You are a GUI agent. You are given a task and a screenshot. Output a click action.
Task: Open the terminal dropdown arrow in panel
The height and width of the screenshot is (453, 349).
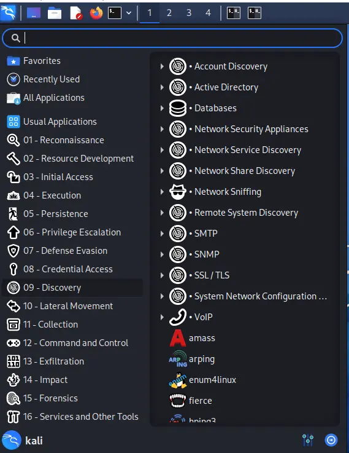pyautogui.click(x=129, y=13)
